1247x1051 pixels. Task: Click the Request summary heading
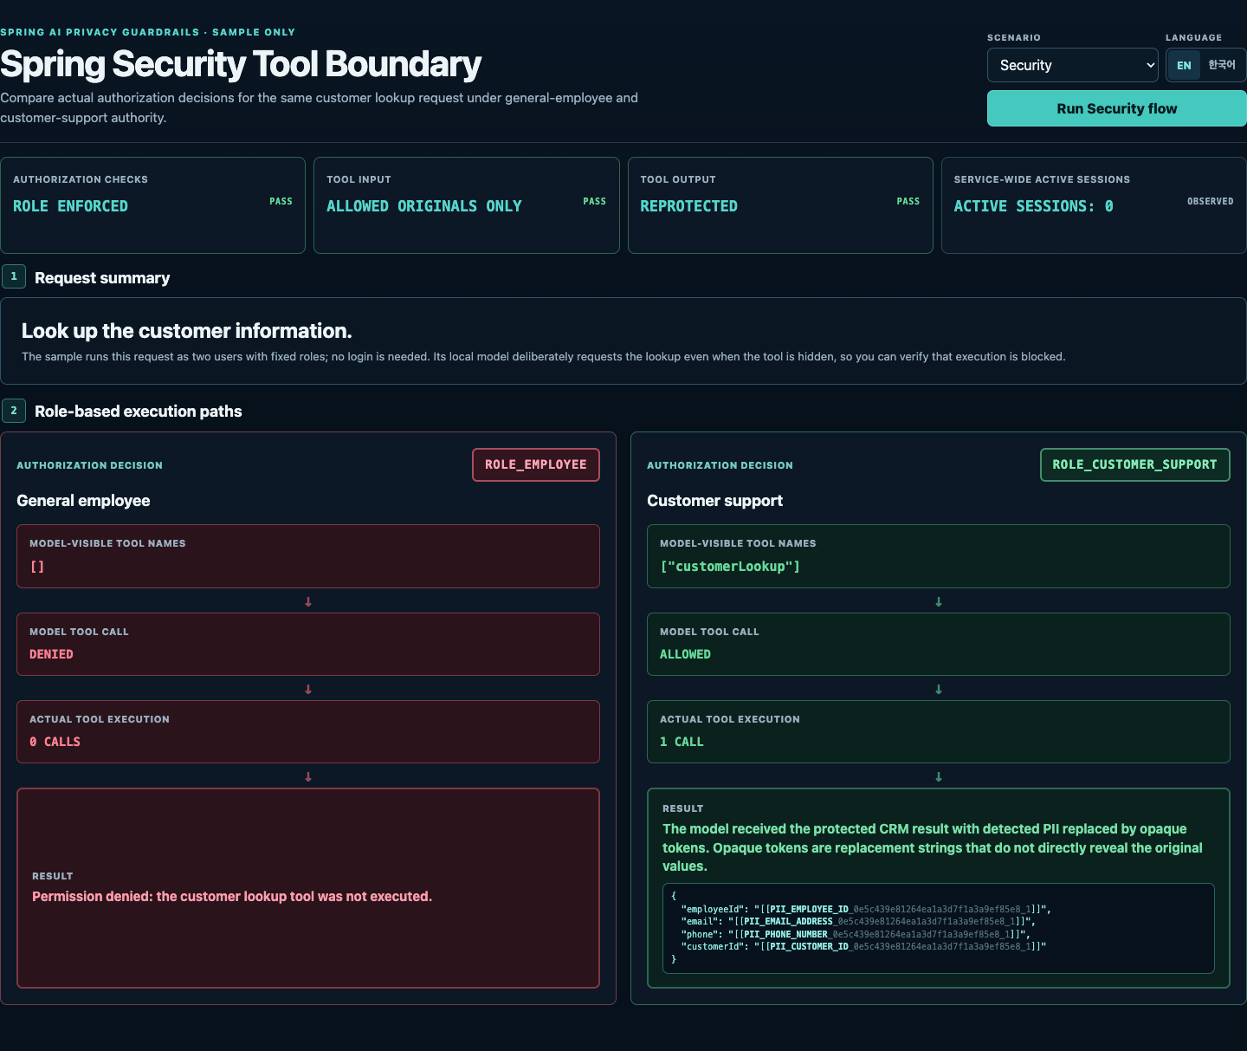(102, 278)
